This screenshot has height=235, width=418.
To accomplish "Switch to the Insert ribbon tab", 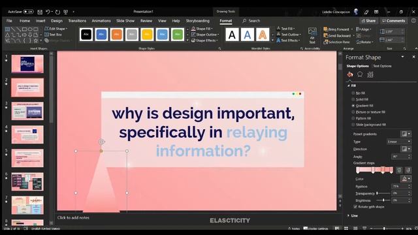I will [x=40, y=21].
